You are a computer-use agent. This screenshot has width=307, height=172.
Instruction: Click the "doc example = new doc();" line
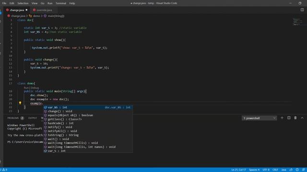[49, 99]
